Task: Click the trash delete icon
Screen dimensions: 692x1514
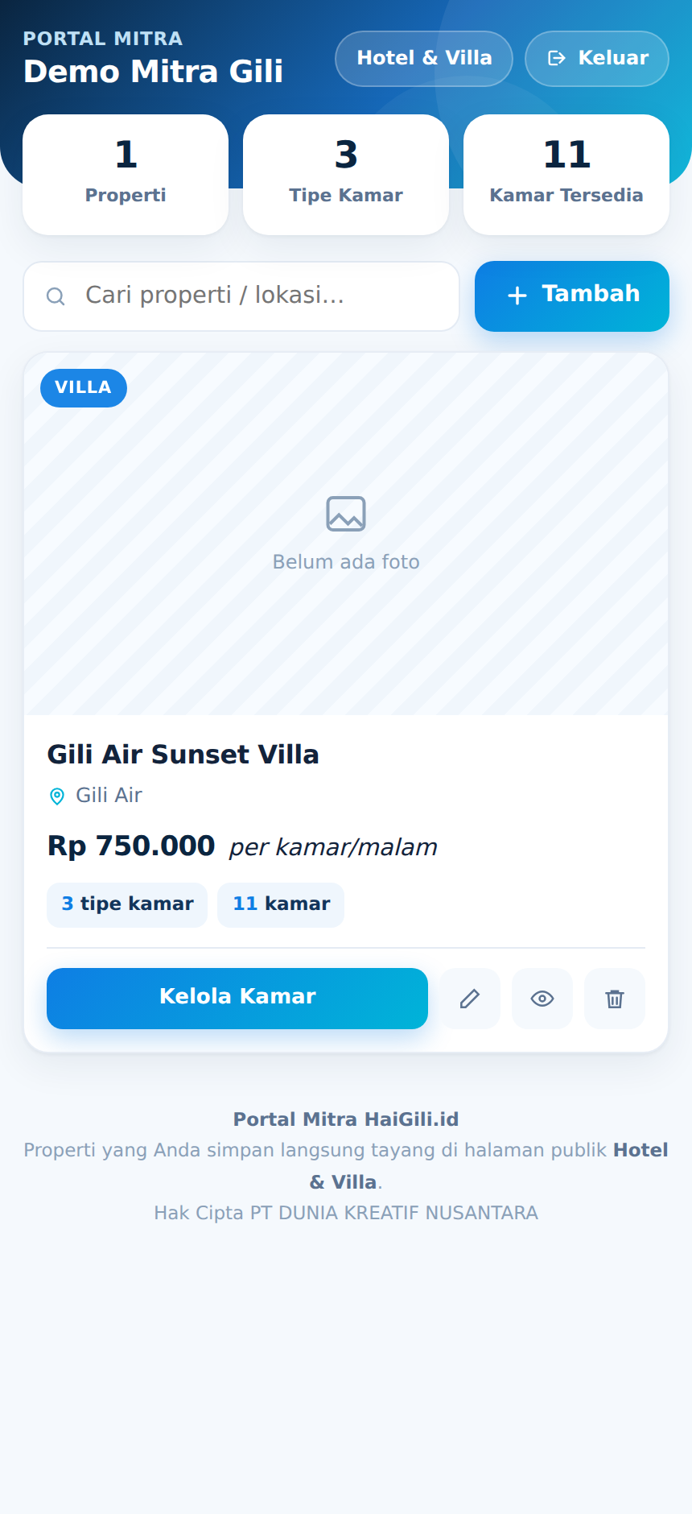Action: pyautogui.click(x=615, y=999)
